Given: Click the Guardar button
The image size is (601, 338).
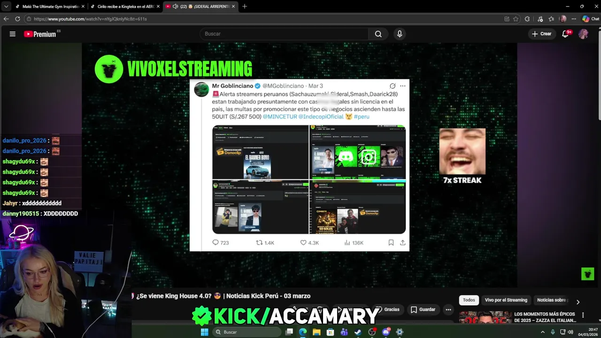Looking at the screenshot, I should (423, 310).
